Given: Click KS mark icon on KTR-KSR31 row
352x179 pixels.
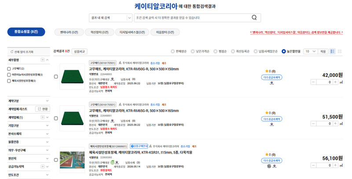Looking at the screenshot, I should pyautogui.click(x=269, y=166).
